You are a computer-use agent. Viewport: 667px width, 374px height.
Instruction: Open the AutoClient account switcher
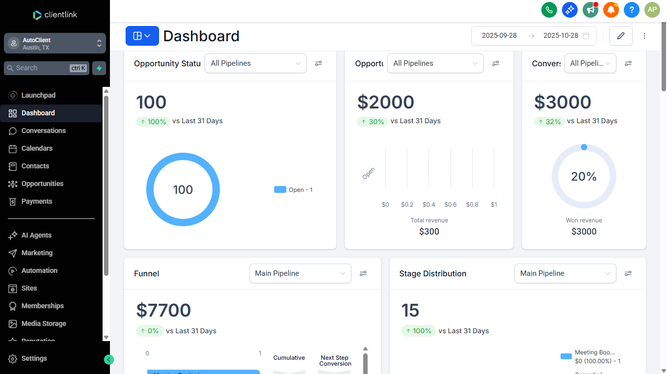[x=55, y=44]
